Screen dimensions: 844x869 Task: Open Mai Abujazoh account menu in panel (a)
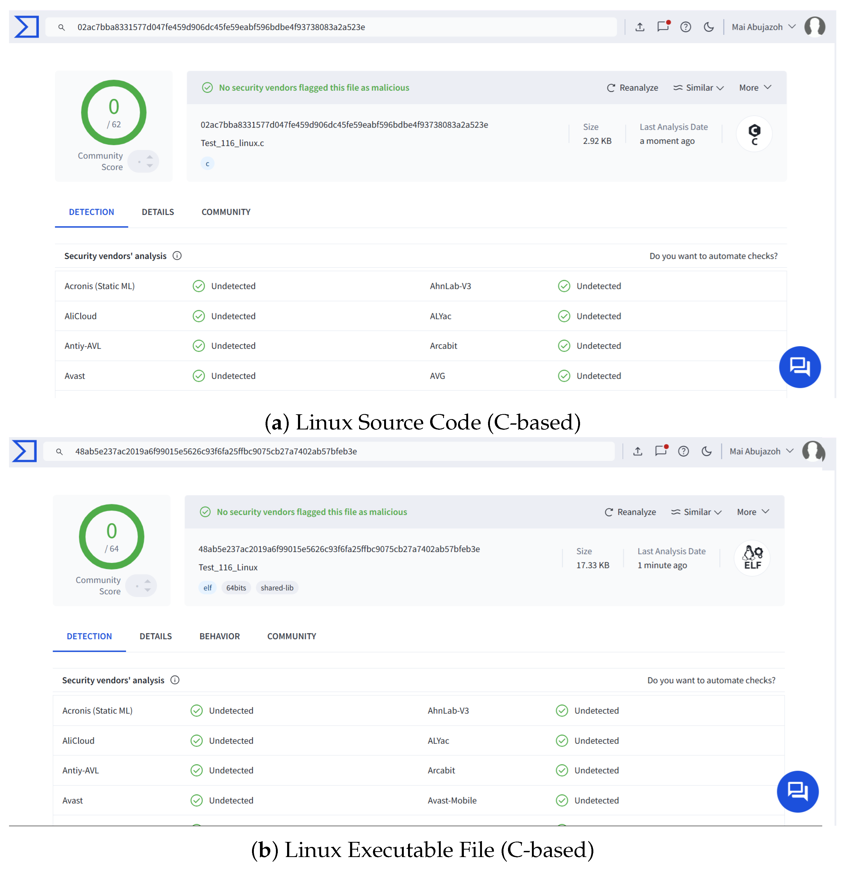763,27
